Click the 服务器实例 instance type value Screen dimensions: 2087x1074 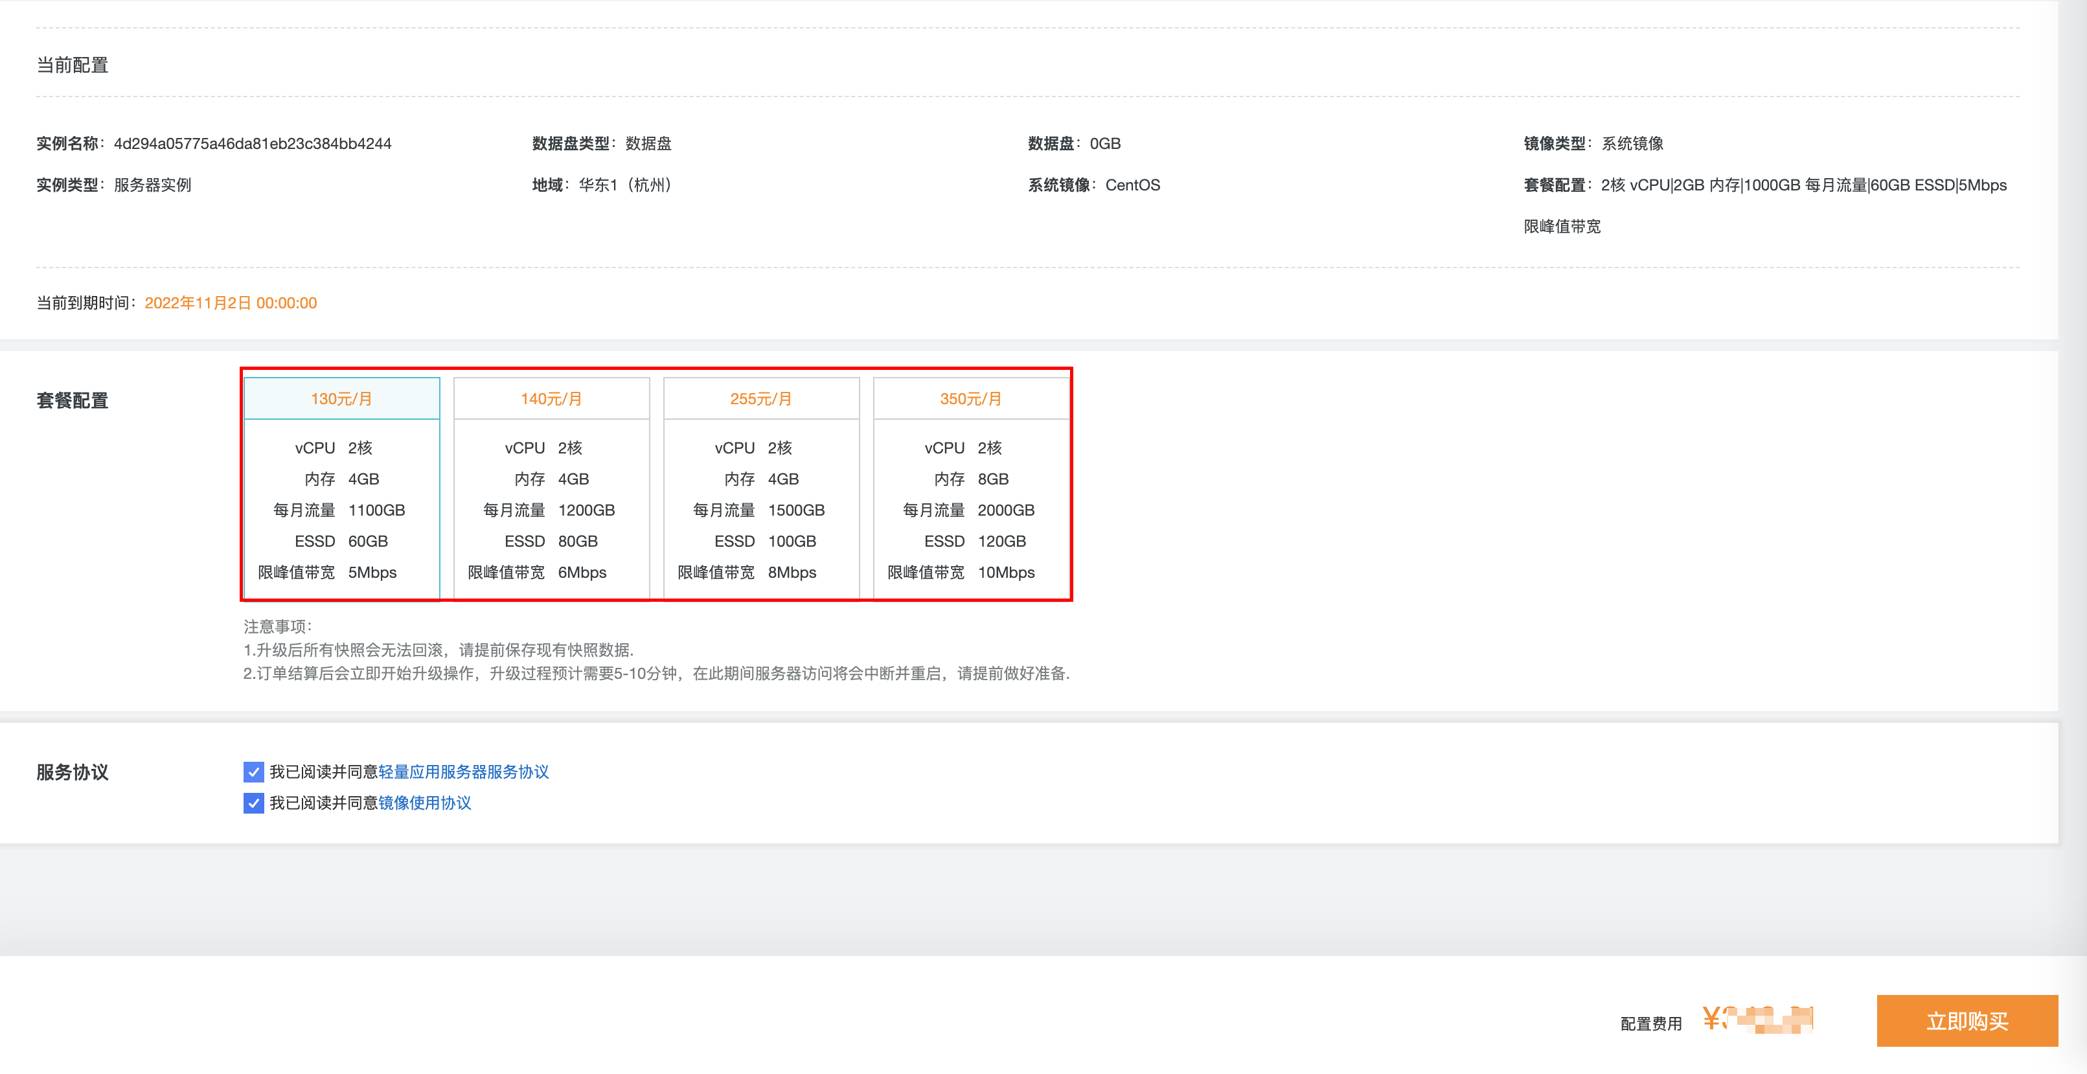click(152, 185)
